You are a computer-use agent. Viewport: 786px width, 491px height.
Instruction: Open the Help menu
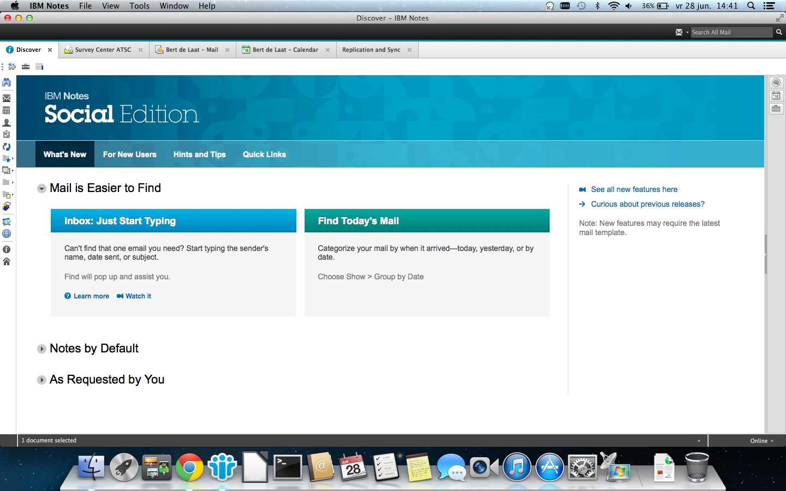pyautogui.click(x=207, y=6)
